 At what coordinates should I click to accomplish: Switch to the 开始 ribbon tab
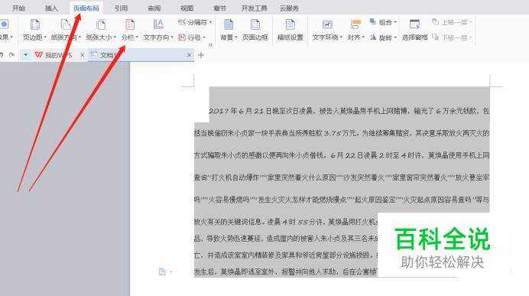pos(18,8)
